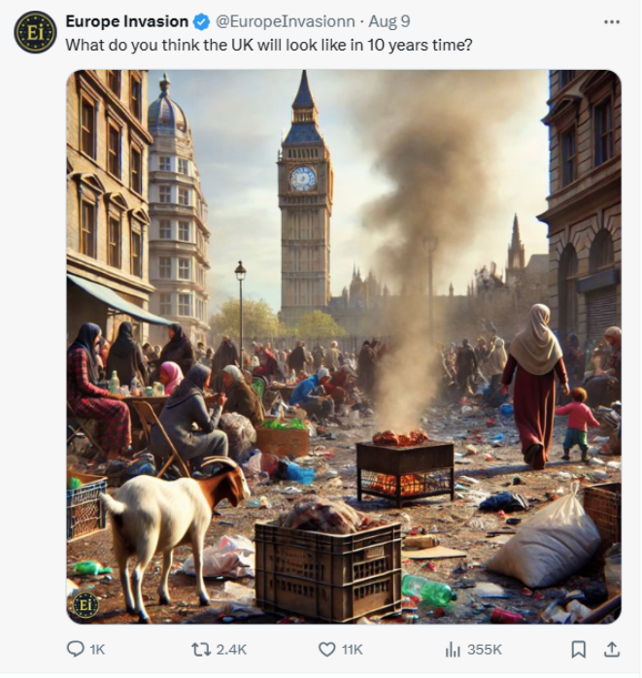The image size is (642, 678).
Task: Open the Europe Invasion profile avatar
Action: (x=35, y=32)
